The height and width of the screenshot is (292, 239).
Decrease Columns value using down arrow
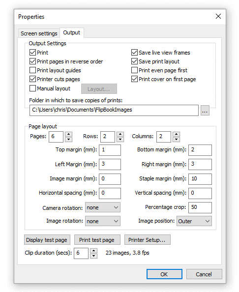pos(176,139)
